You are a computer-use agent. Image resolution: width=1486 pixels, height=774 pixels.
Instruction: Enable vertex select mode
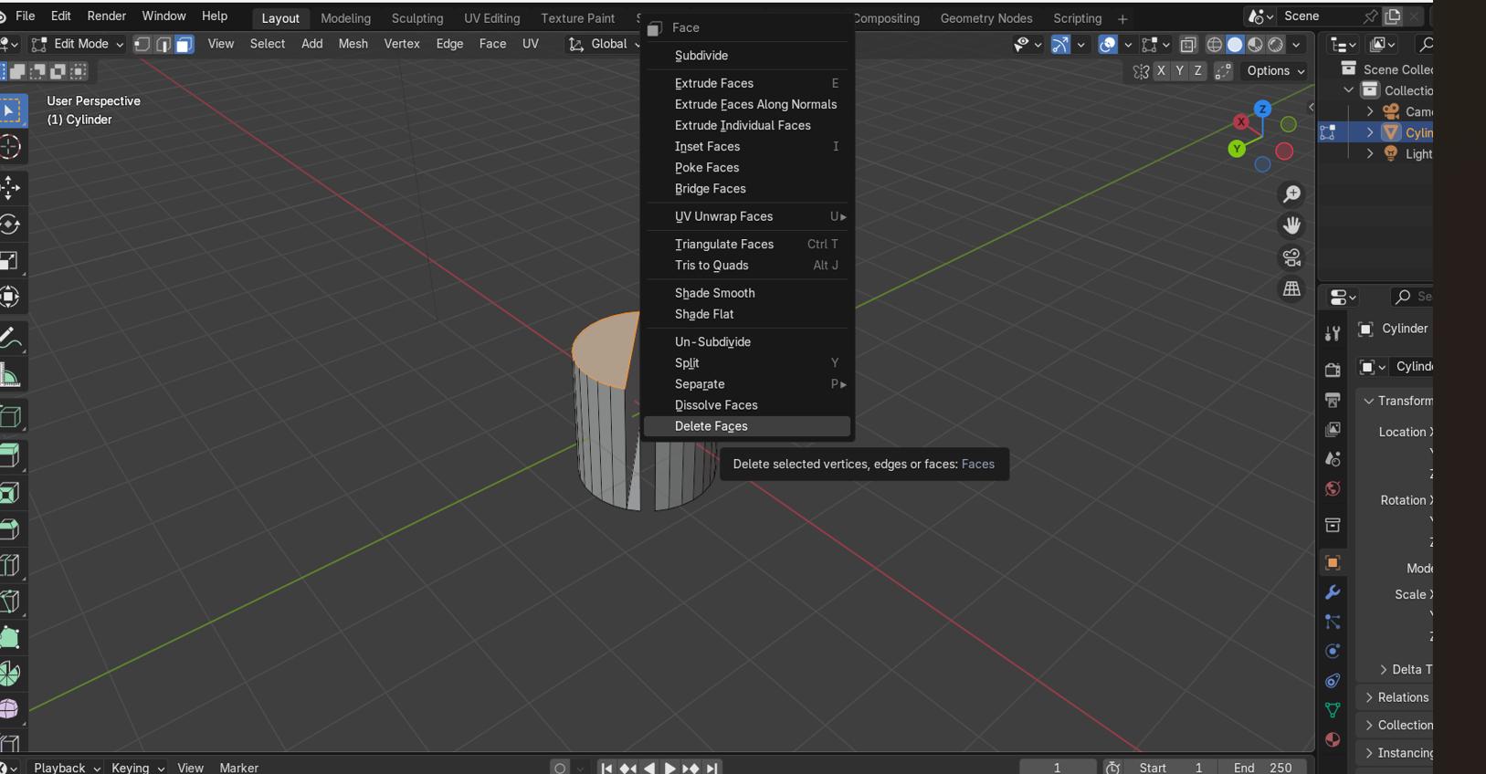[142, 44]
